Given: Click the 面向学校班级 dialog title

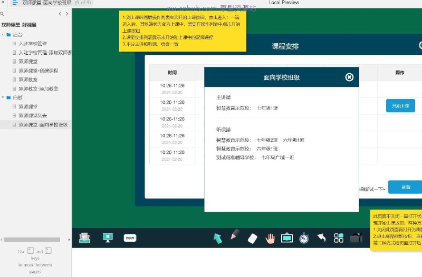Looking at the screenshot, I should click(282, 77).
